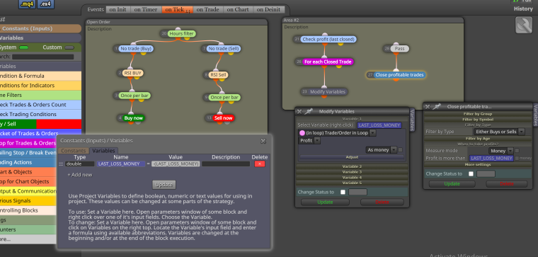Switch to the on Deinit event tab

pos(269,9)
